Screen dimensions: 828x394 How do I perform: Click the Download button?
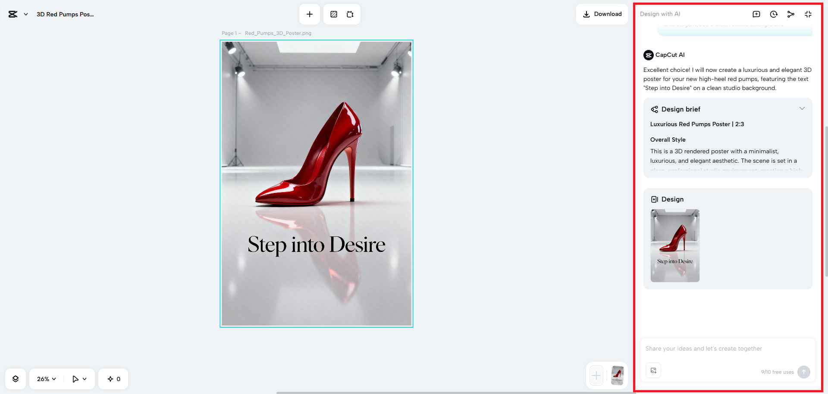(x=602, y=14)
